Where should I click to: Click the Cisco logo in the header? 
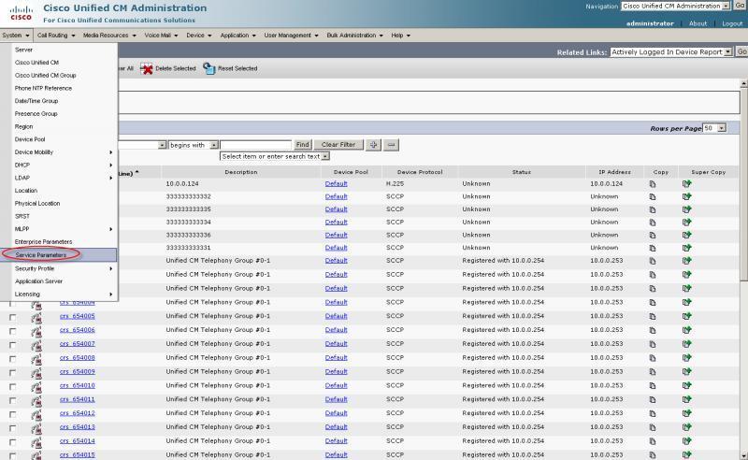(x=21, y=13)
